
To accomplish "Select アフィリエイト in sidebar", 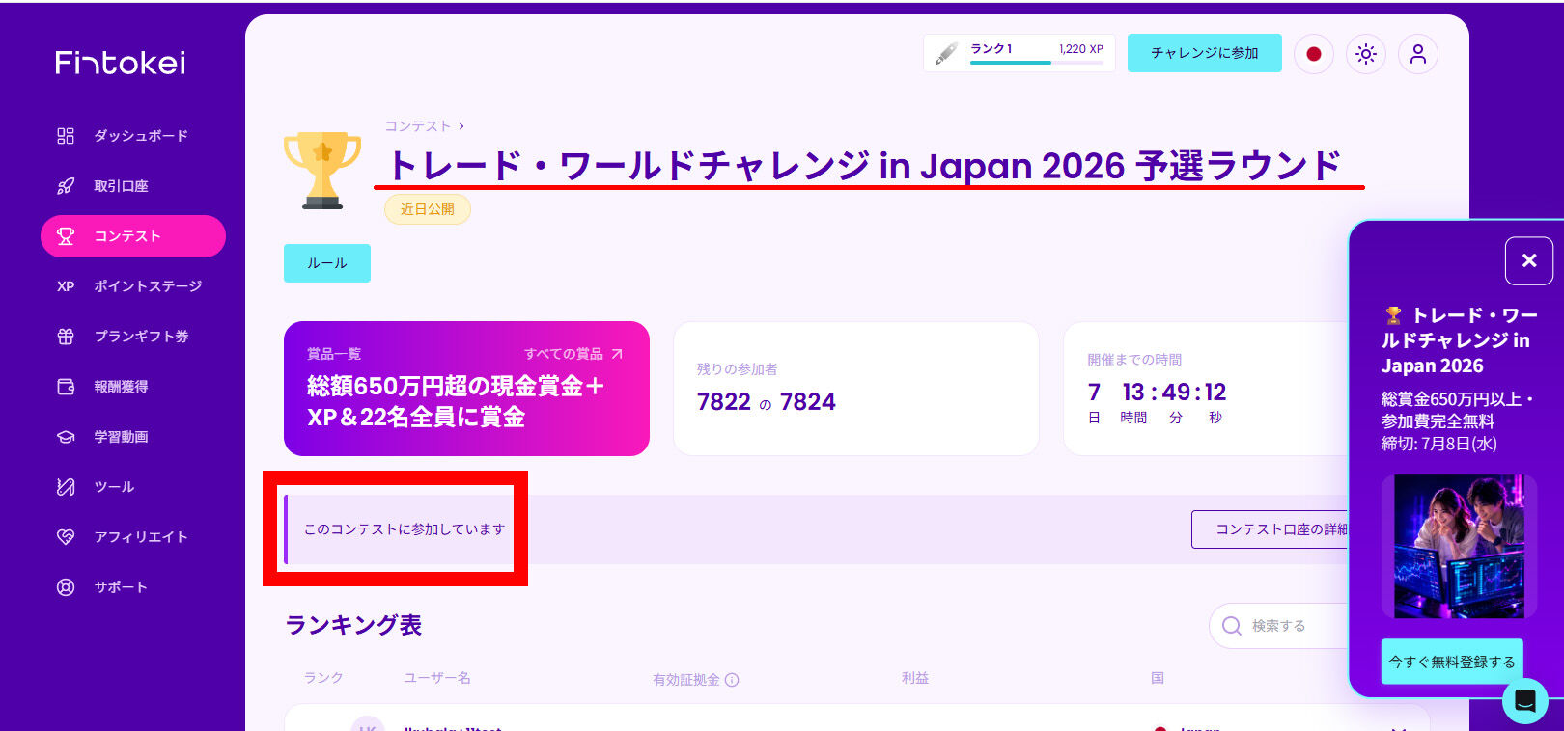I will [133, 537].
